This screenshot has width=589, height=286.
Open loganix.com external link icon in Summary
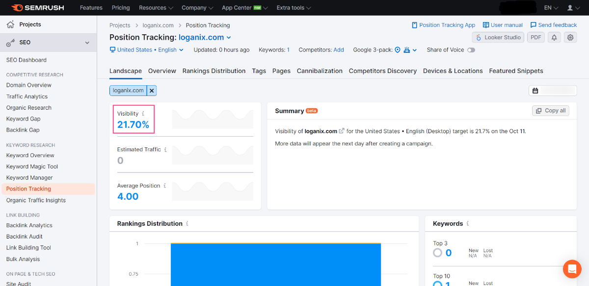coord(342,131)
